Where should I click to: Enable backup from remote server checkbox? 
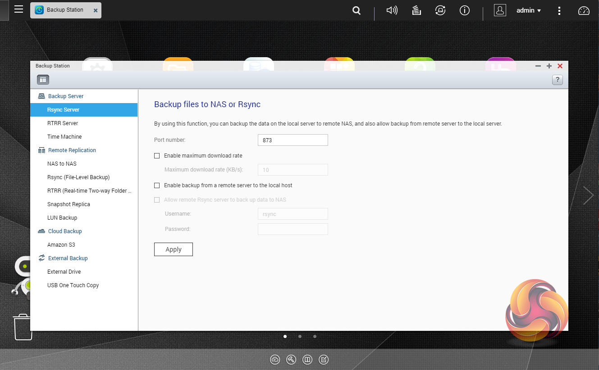(157, 185)
